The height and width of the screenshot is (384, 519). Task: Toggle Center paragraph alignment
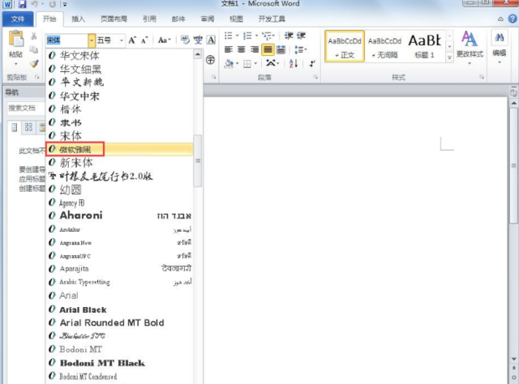(242, 49)
